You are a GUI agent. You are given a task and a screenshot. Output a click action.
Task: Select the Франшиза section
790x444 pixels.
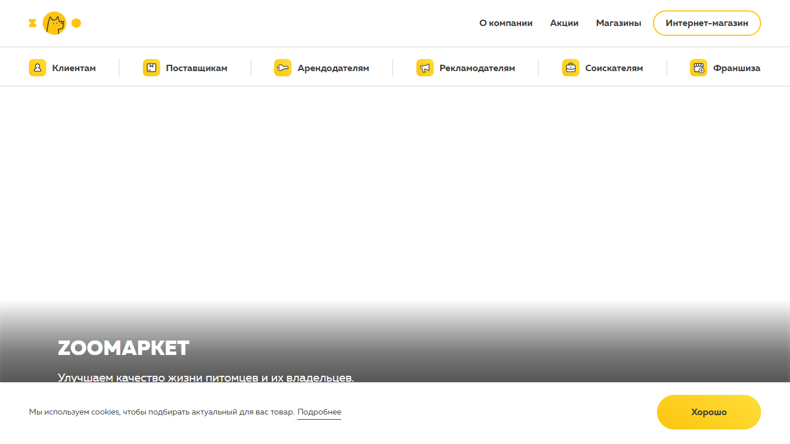coord(725,68)
